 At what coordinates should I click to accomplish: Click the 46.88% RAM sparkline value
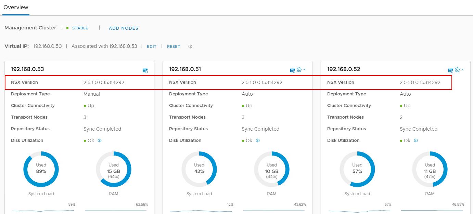458,204
